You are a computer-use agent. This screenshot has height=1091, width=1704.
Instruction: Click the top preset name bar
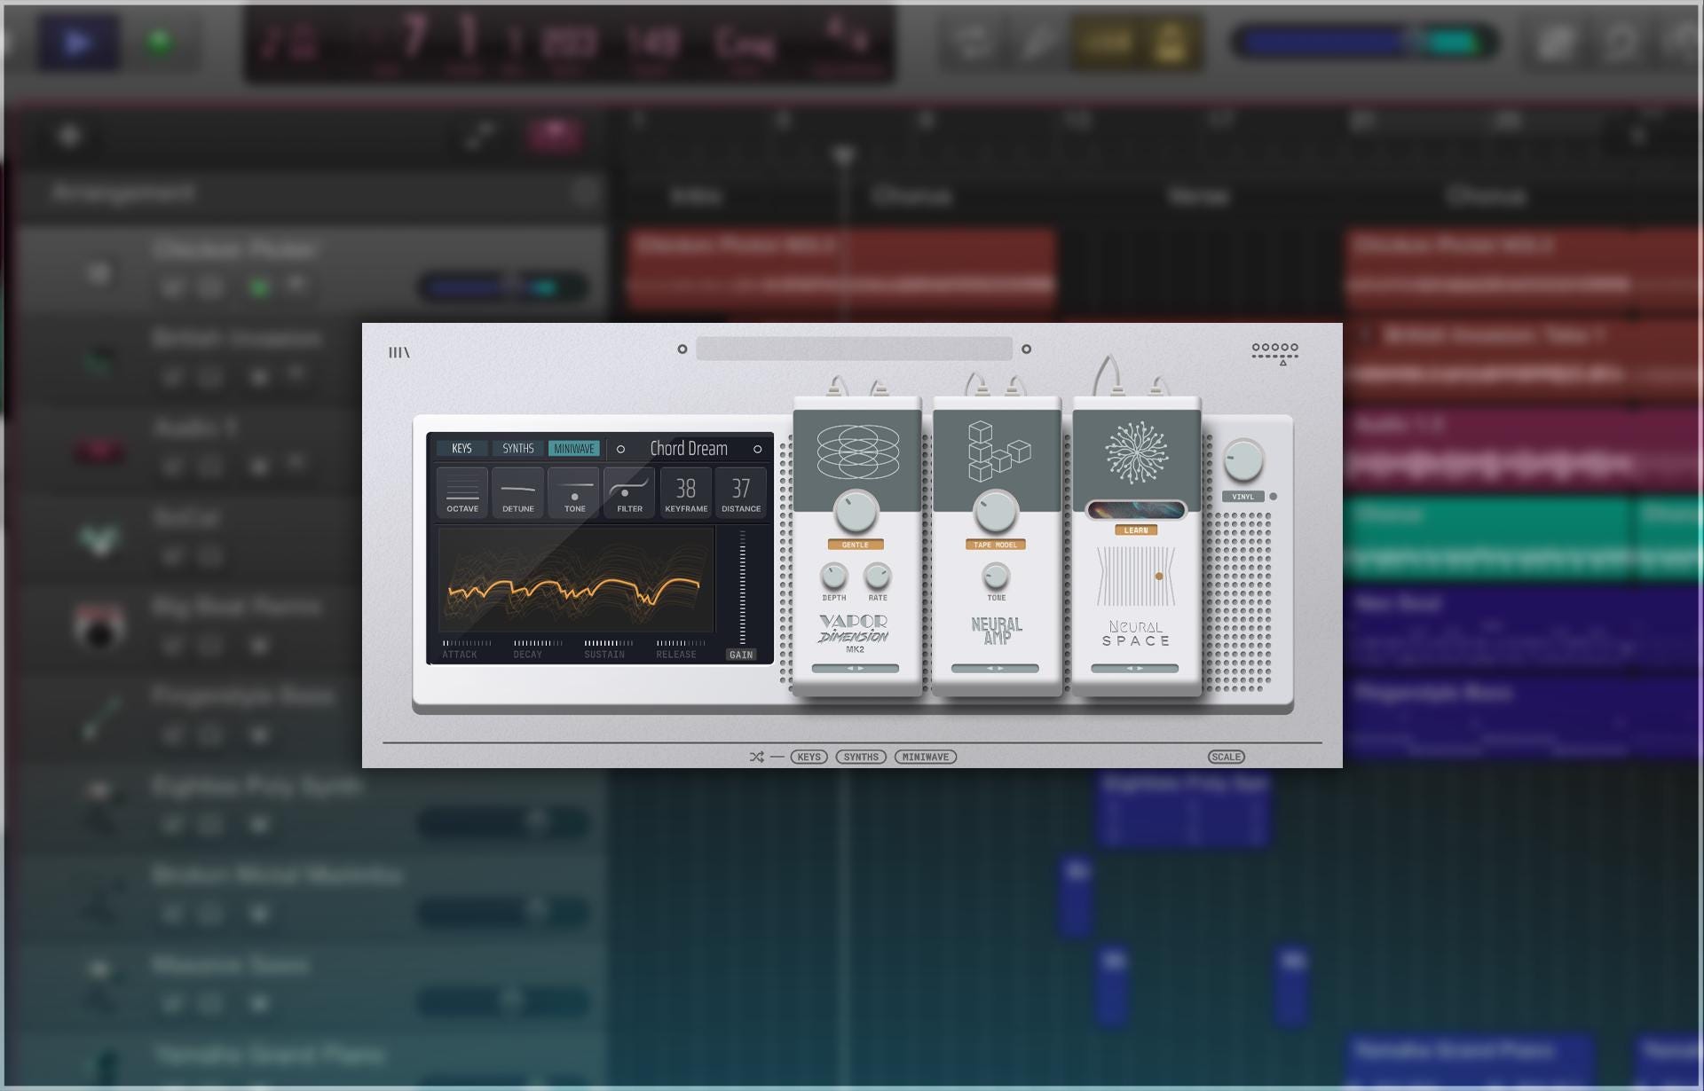pos(854,349)
